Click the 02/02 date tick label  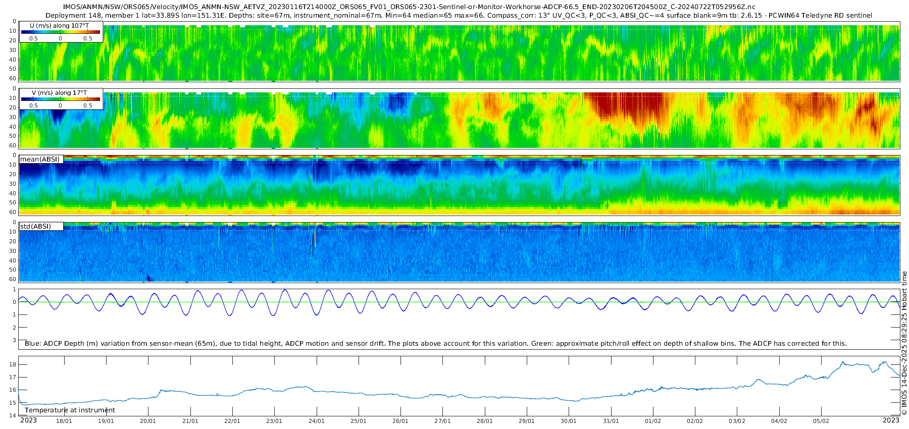pos(695,421)
